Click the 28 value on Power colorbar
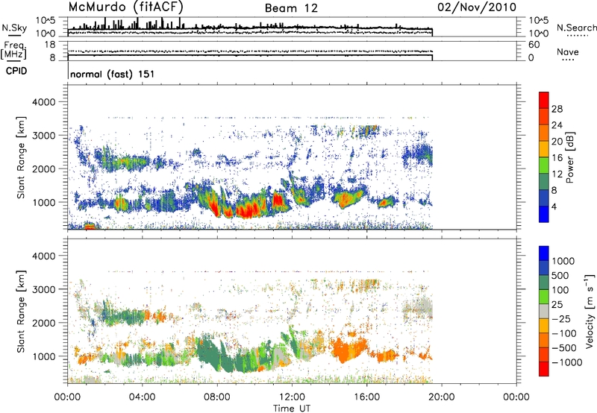The width and height of the screenshot is (597, 413). [x=557, y=109]
